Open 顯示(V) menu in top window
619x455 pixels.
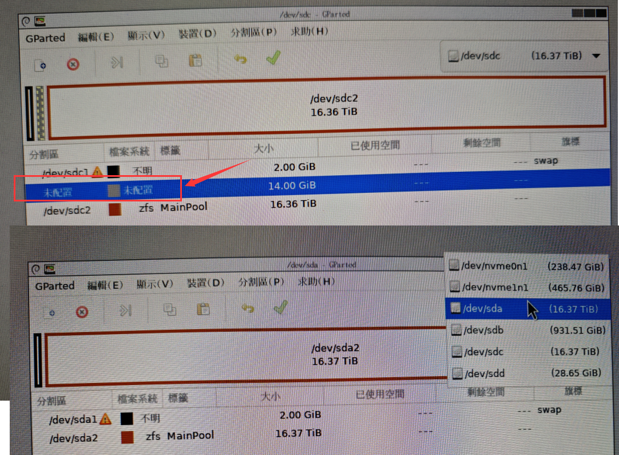(x=146, y=35)
